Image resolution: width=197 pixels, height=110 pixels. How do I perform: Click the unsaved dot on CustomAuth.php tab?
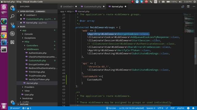tap(104, 7)
